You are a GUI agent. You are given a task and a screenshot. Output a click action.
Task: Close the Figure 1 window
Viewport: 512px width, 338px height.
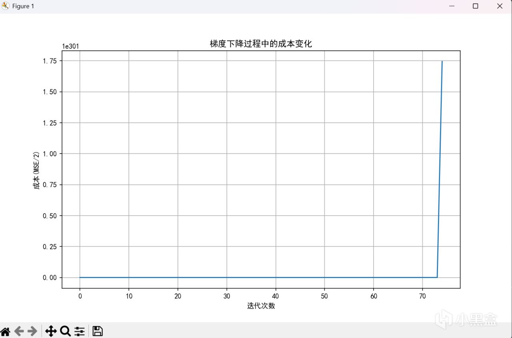click(x=500, y=6)
